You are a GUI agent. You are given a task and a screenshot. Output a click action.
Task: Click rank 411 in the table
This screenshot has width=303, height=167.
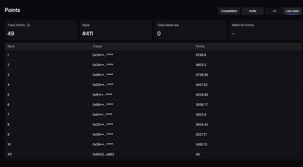[10, 154]
